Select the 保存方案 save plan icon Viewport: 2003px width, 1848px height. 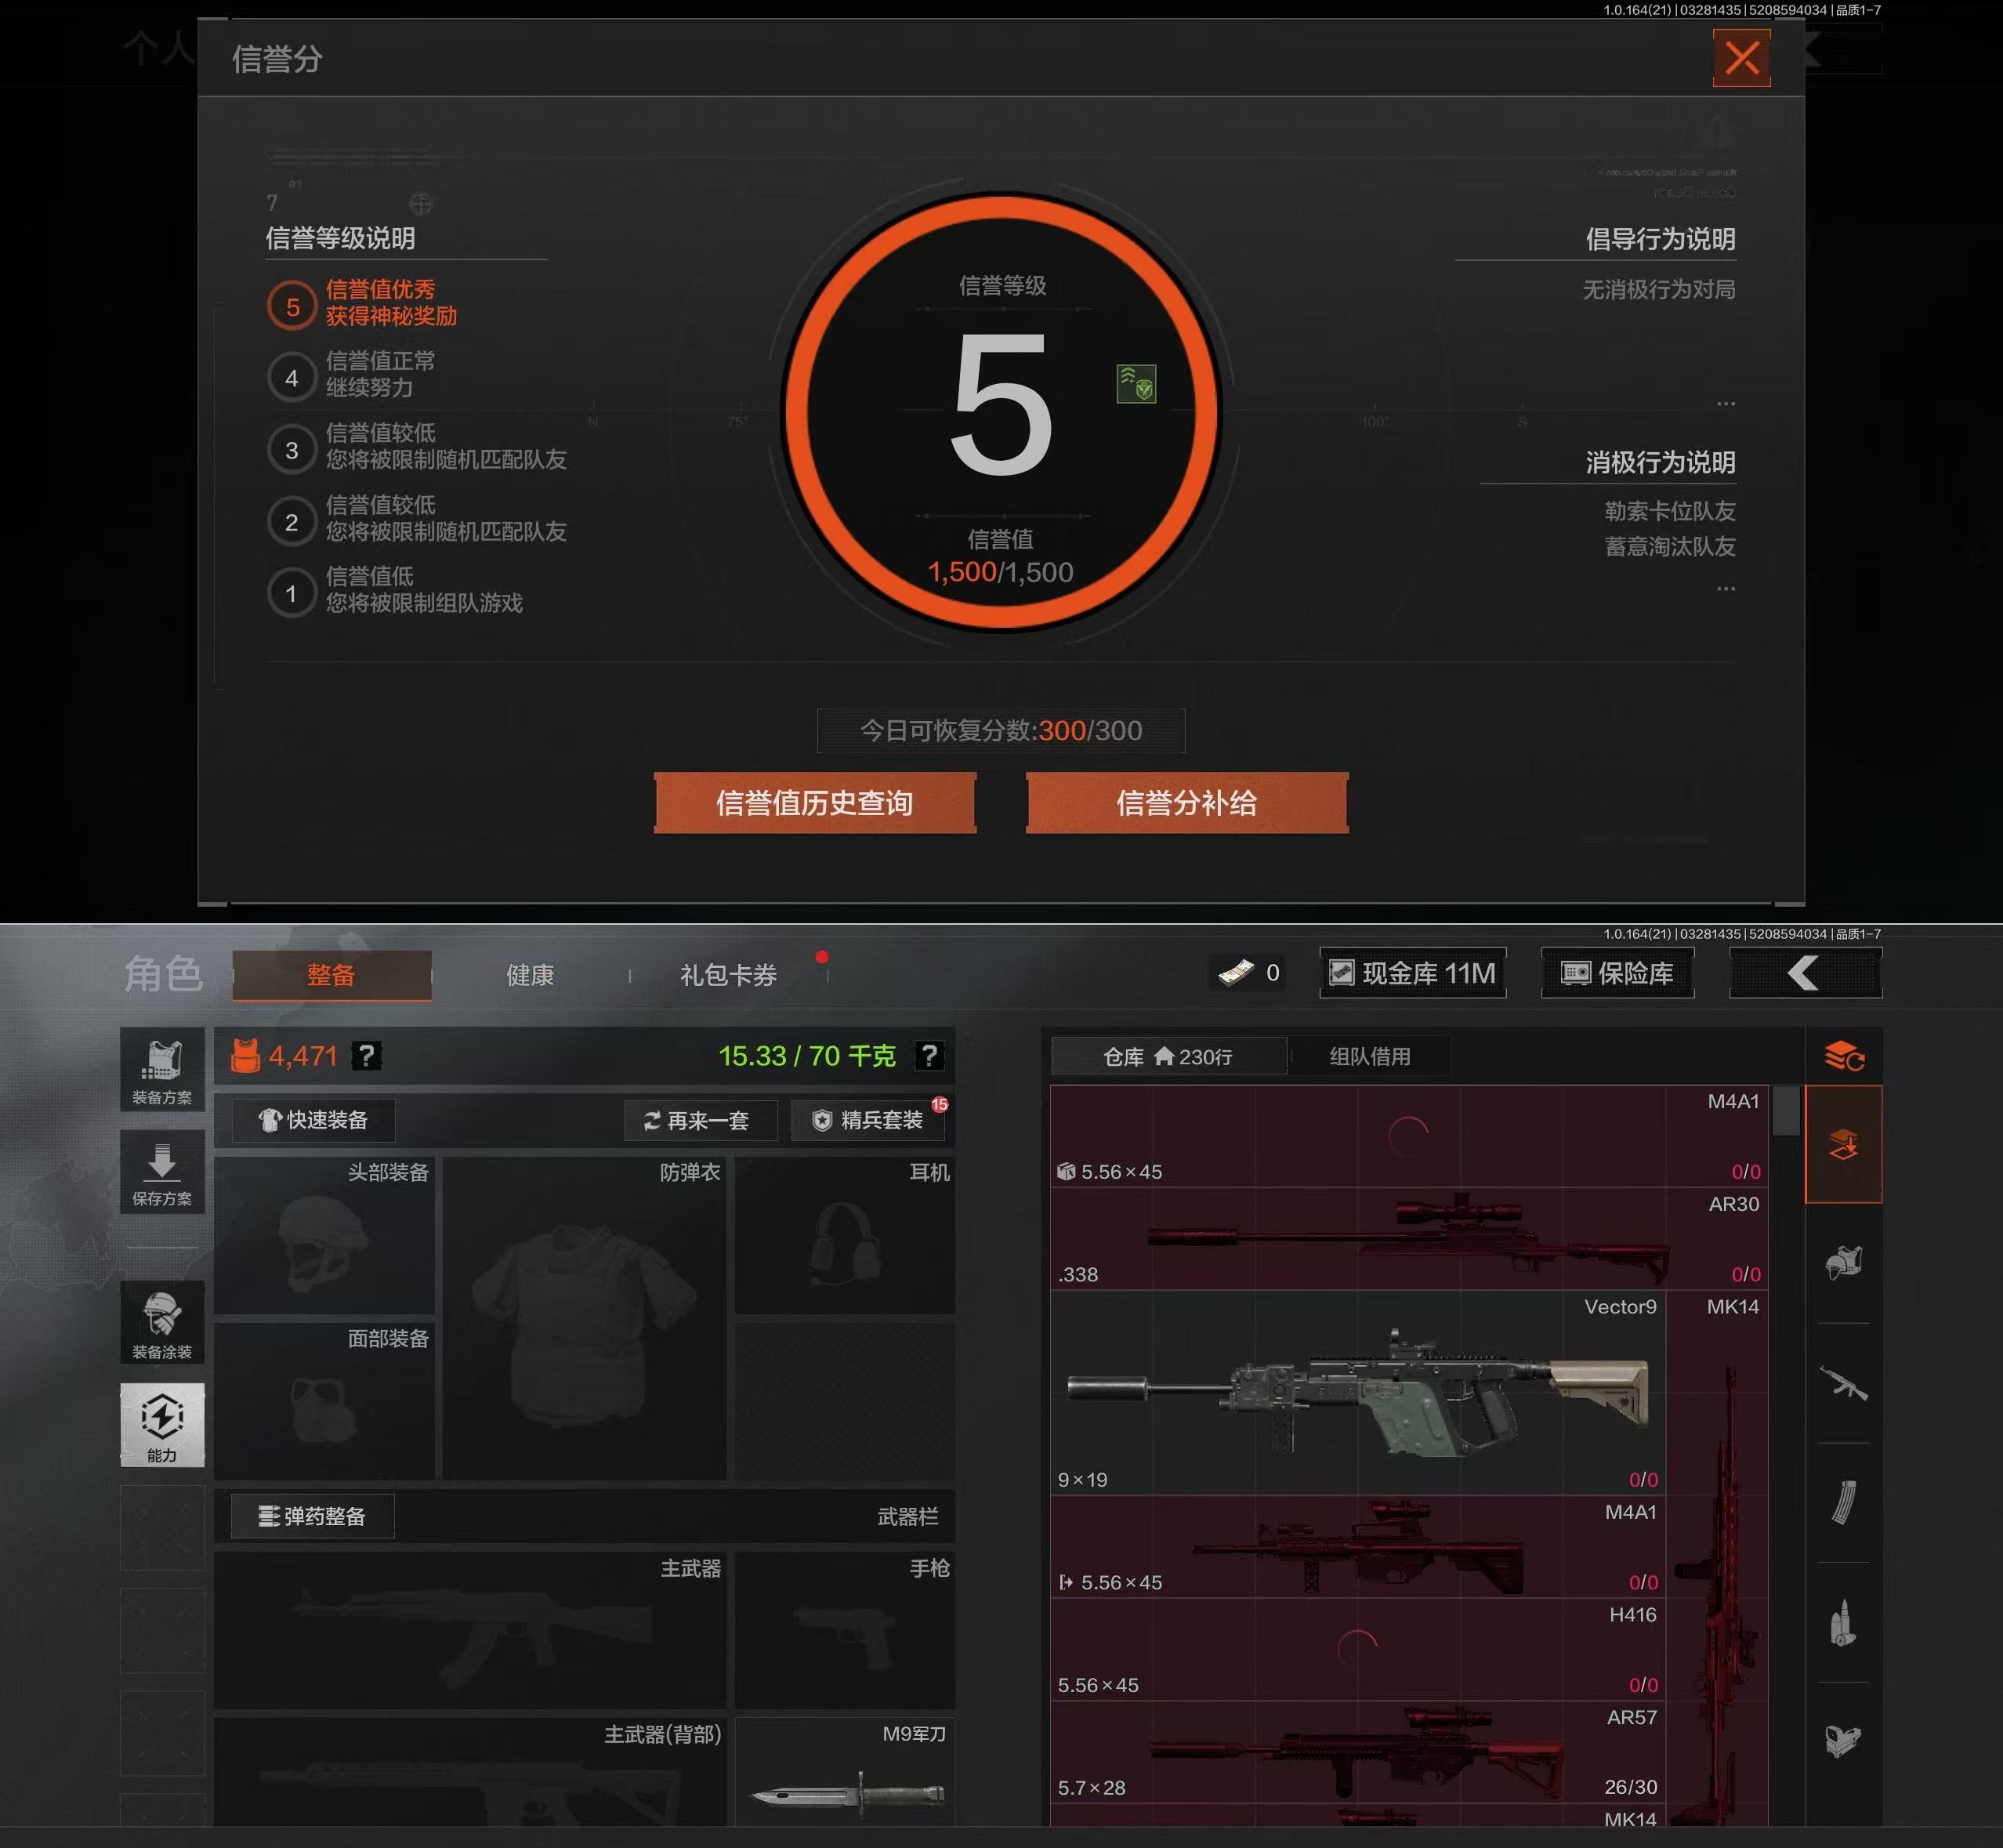pos(162,1172)
